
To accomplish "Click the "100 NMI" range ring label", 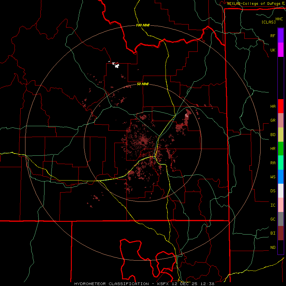I will click(143, 25).
